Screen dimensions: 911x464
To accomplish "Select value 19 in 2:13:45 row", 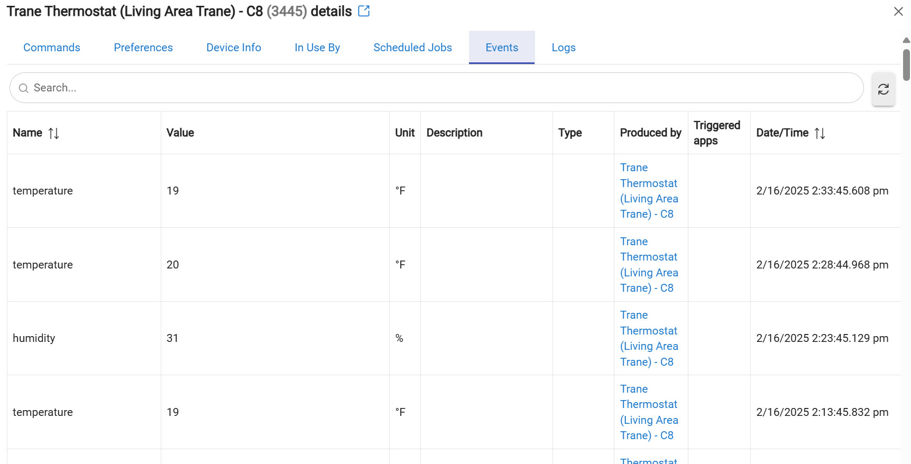I will point(173,412).
